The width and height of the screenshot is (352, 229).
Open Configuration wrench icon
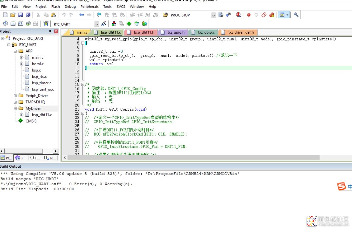[296, 15]
